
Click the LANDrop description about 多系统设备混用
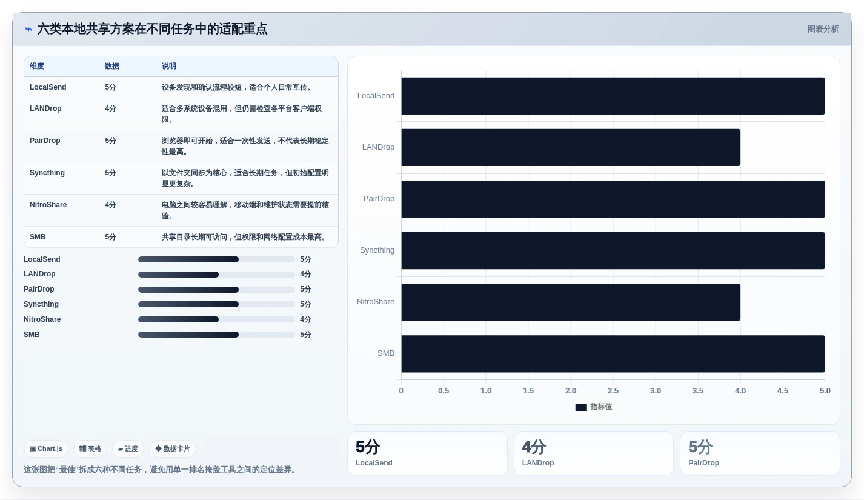(242, 114)
